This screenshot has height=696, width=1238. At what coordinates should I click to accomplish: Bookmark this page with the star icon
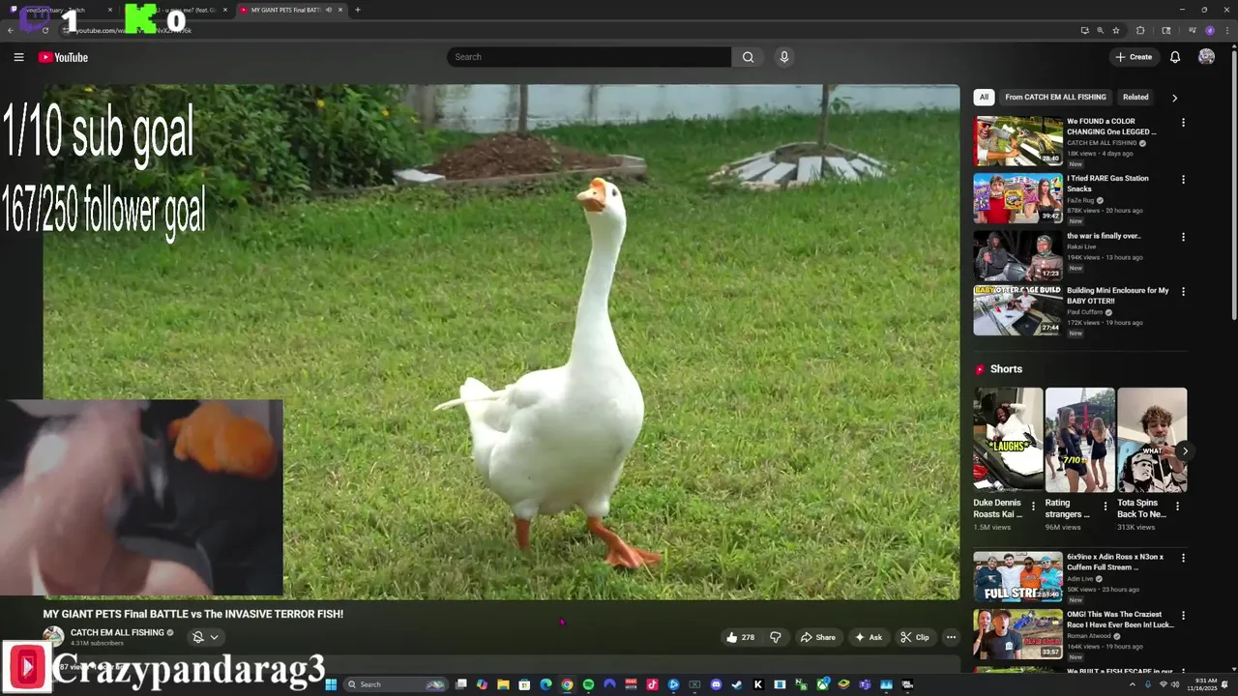pos(1116,30)
